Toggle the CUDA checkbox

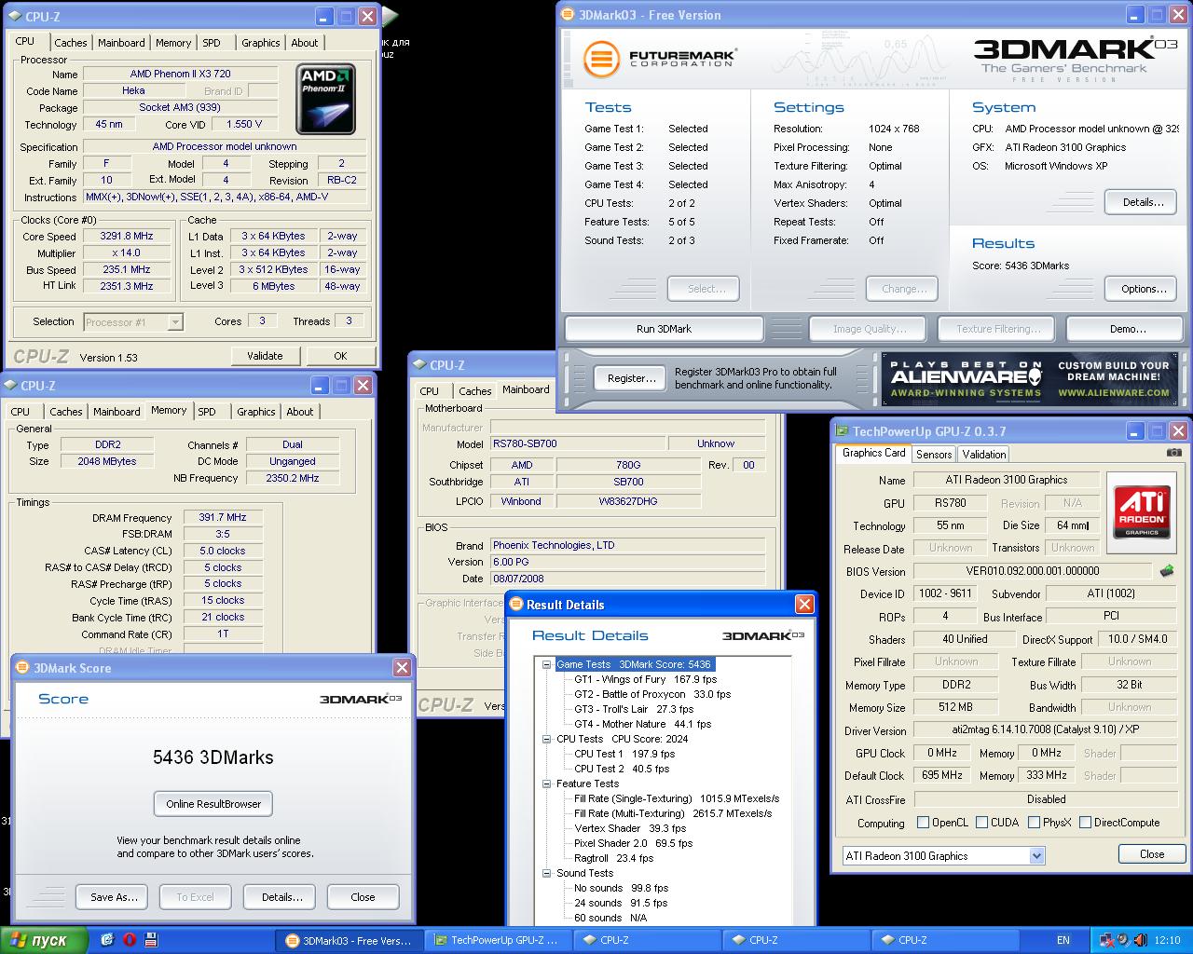(980, 823)
